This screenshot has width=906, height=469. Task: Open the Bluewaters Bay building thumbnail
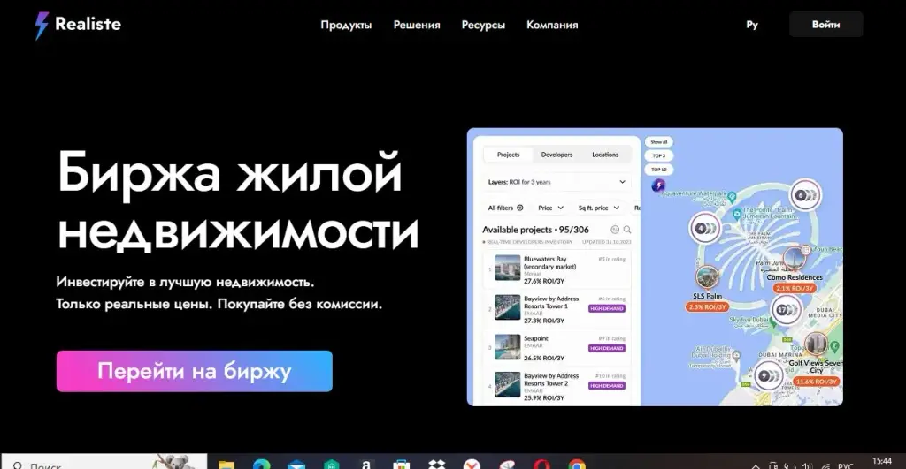(507, 269)
